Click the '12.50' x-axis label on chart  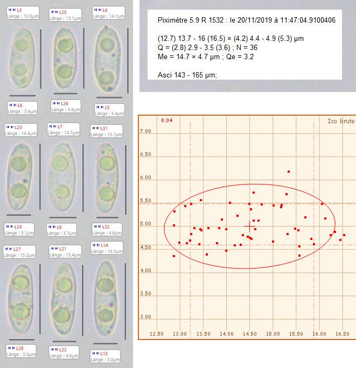click(157, 334)
